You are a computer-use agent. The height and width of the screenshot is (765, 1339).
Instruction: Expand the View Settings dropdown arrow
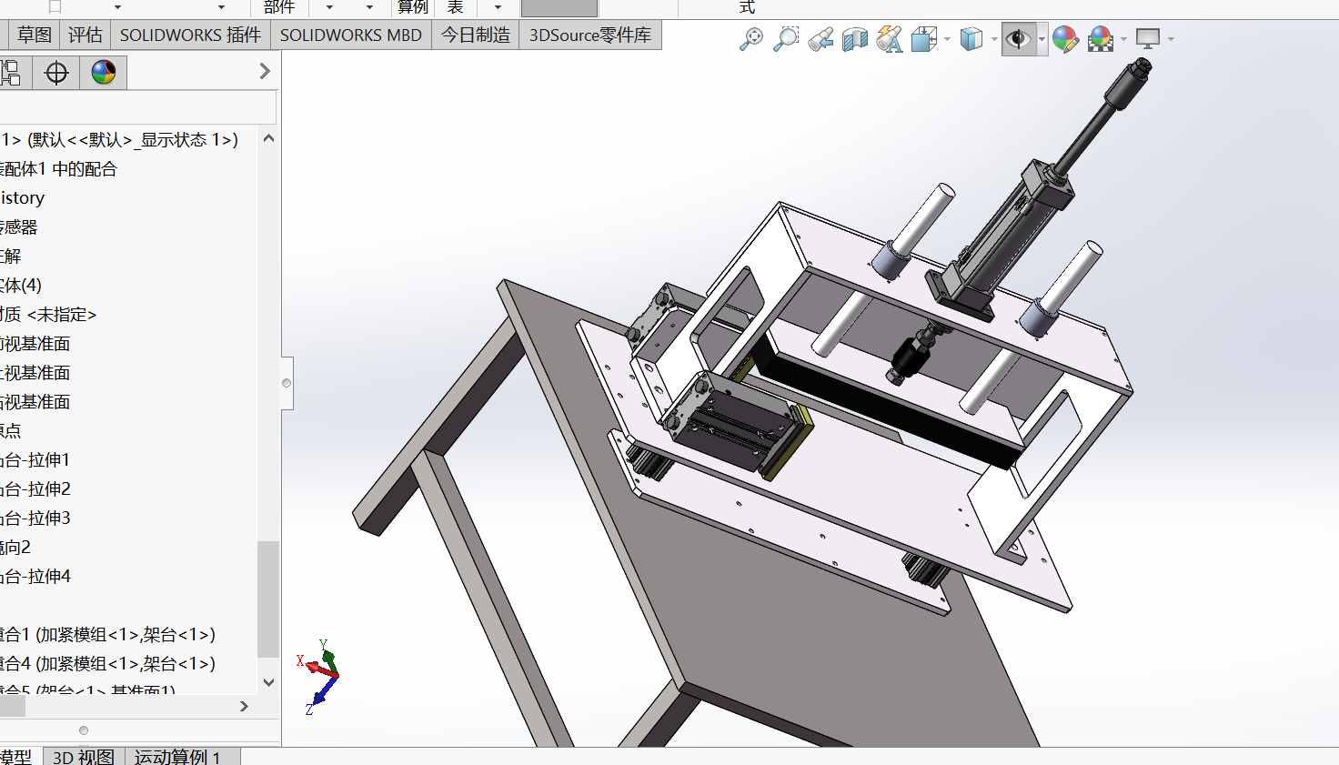1171,39
